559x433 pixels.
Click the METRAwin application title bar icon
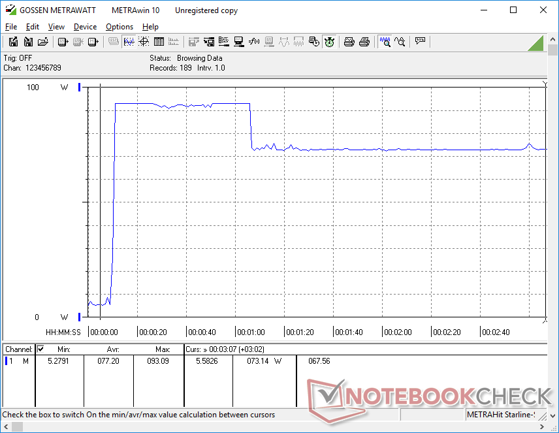[10, 10]
